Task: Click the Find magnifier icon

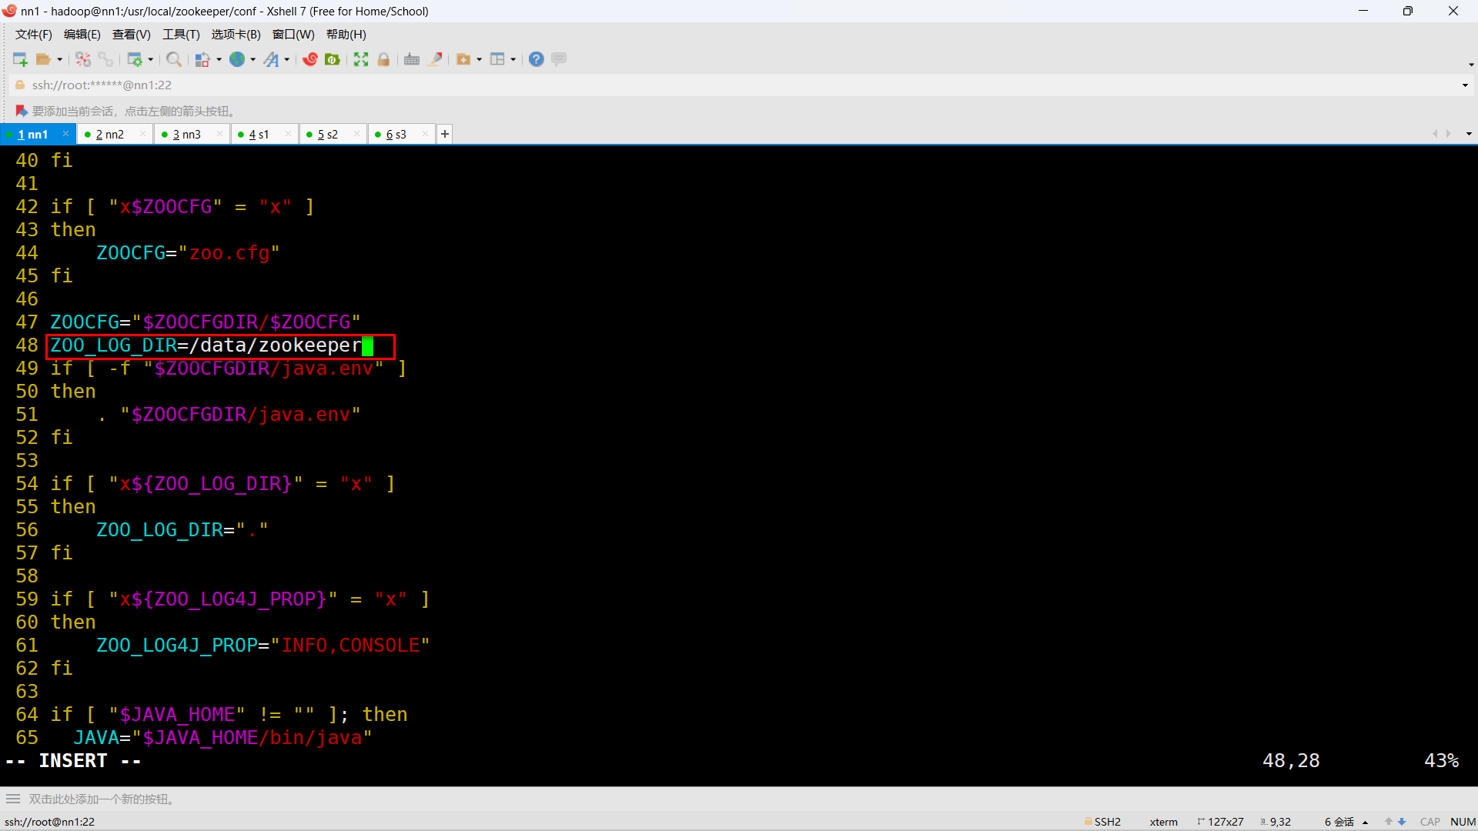Action: coord(174,59)
